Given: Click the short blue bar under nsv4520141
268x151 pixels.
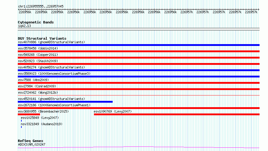Looking at the screenshot, I should (x=65, y=102).
